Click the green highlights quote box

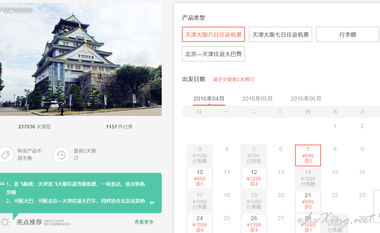tap(81, 193)
